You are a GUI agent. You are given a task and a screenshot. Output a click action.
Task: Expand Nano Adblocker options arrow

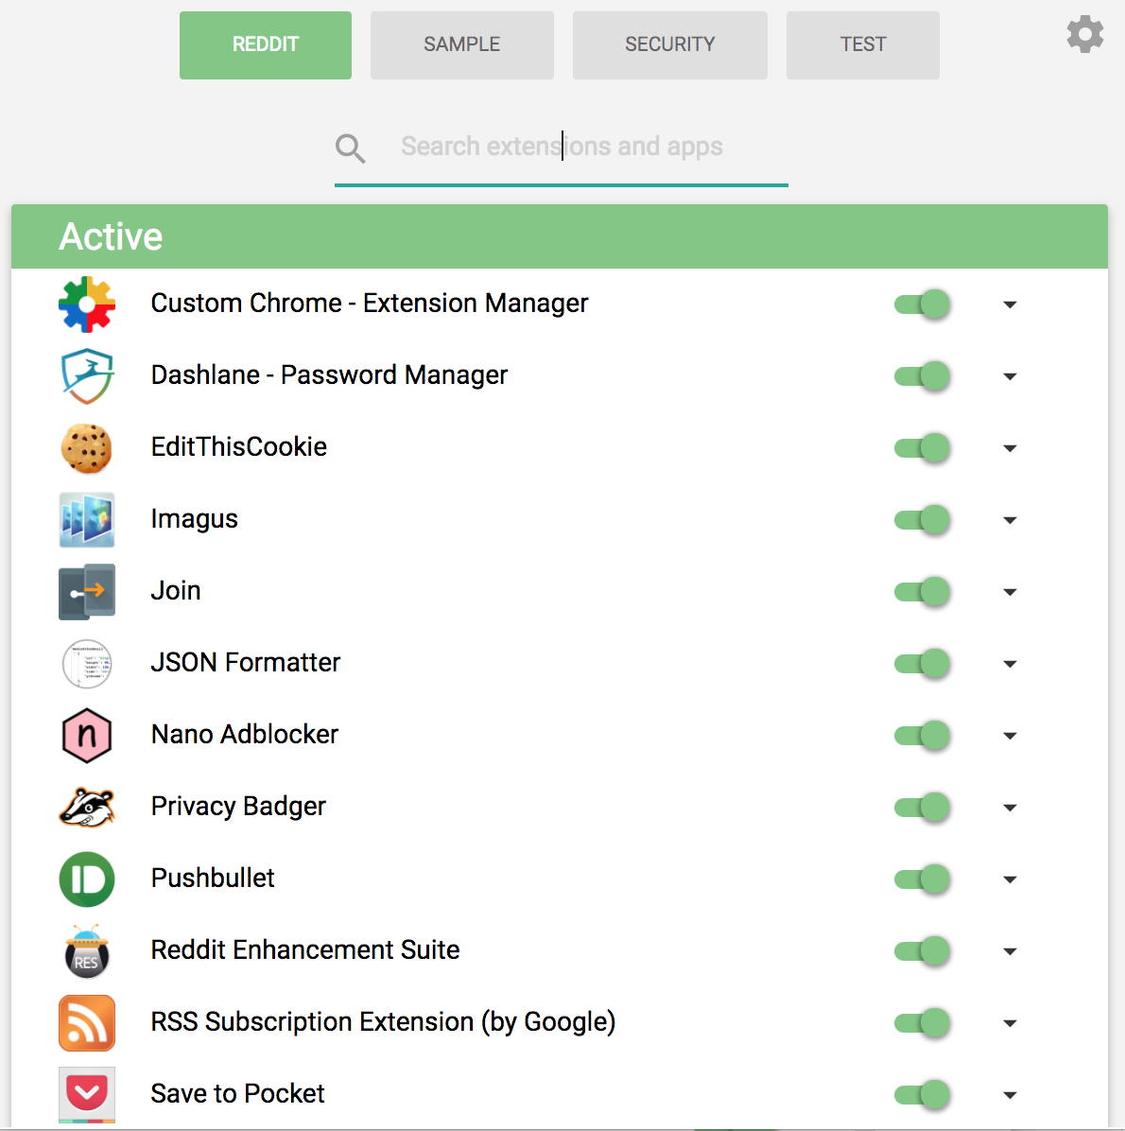click(1010, 736)
